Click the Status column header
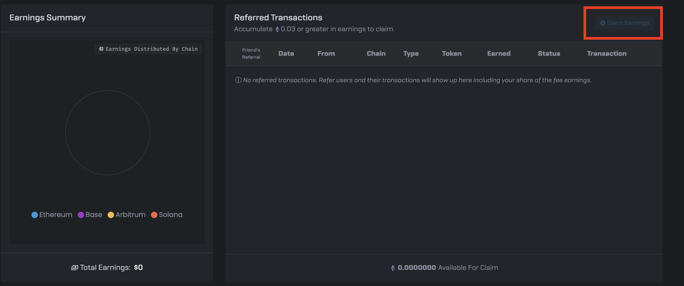684x286 pixels. coord(549,54)
